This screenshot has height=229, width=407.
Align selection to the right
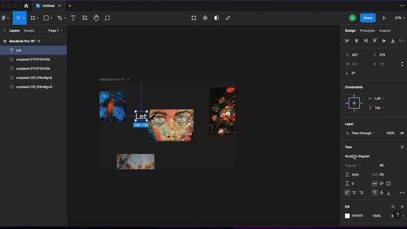tap(366, 41)
